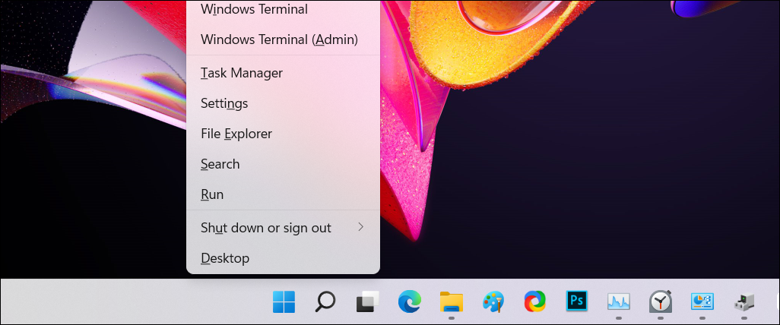Choose Settings in the context menu
Viewport: 780px width, 325px height.
click(x=224, y=103)
